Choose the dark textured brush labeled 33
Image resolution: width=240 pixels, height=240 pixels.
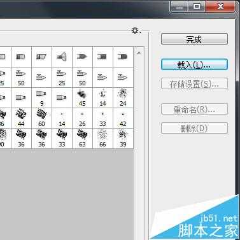click(62, 138)
